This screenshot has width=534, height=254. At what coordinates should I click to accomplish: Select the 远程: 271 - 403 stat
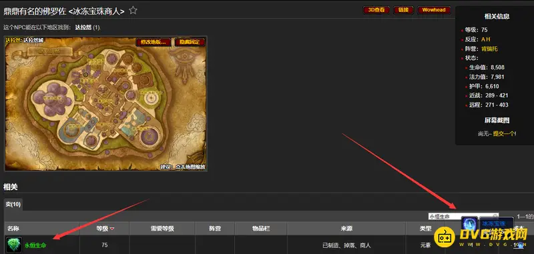pyautogui.click(x=489, y=105)
